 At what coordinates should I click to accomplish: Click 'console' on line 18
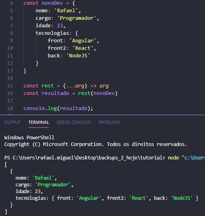[x=34, y=108]
